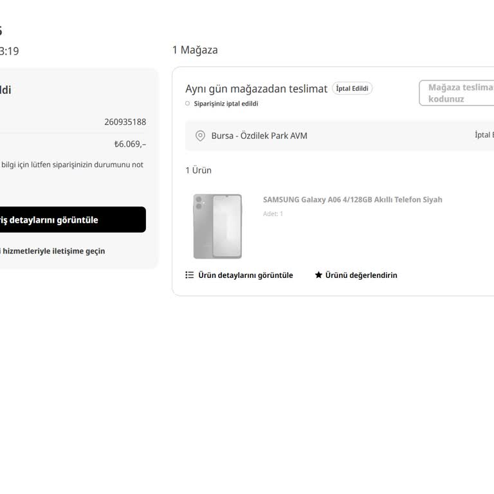Select order number 260935188 text

(125, 122)
